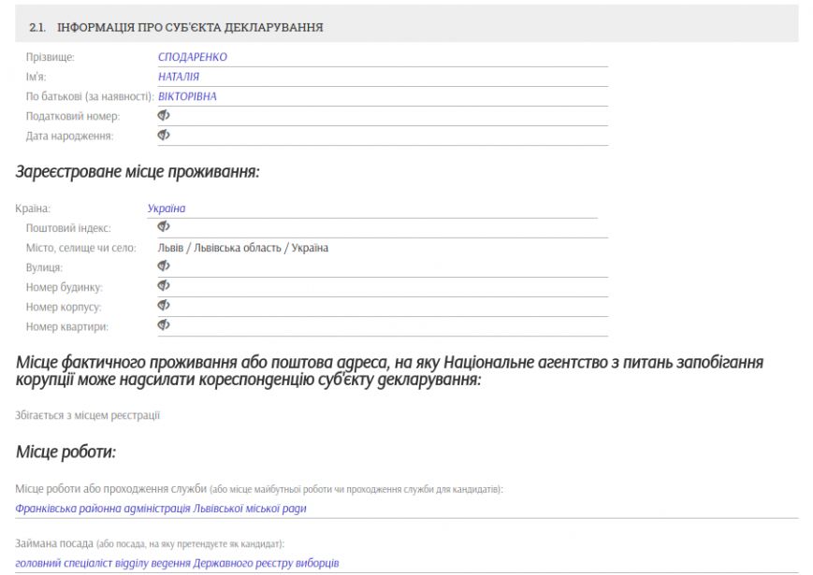Viewport: 813px width, 575px height.
Task: Select first name value НАТАЛІЯ
Action: coord(179,77)
